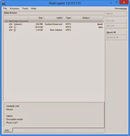This screenshot has width=130, height=136.
Task: Click the 350 MB size value
Action: 39,24
